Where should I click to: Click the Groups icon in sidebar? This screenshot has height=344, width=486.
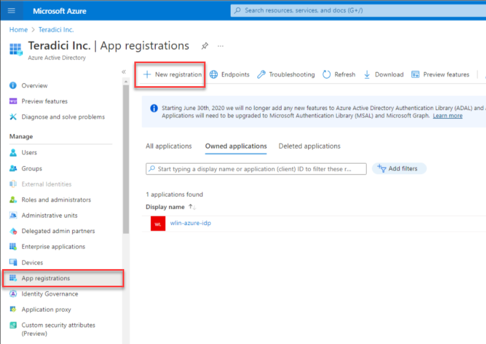coord(13,169)
